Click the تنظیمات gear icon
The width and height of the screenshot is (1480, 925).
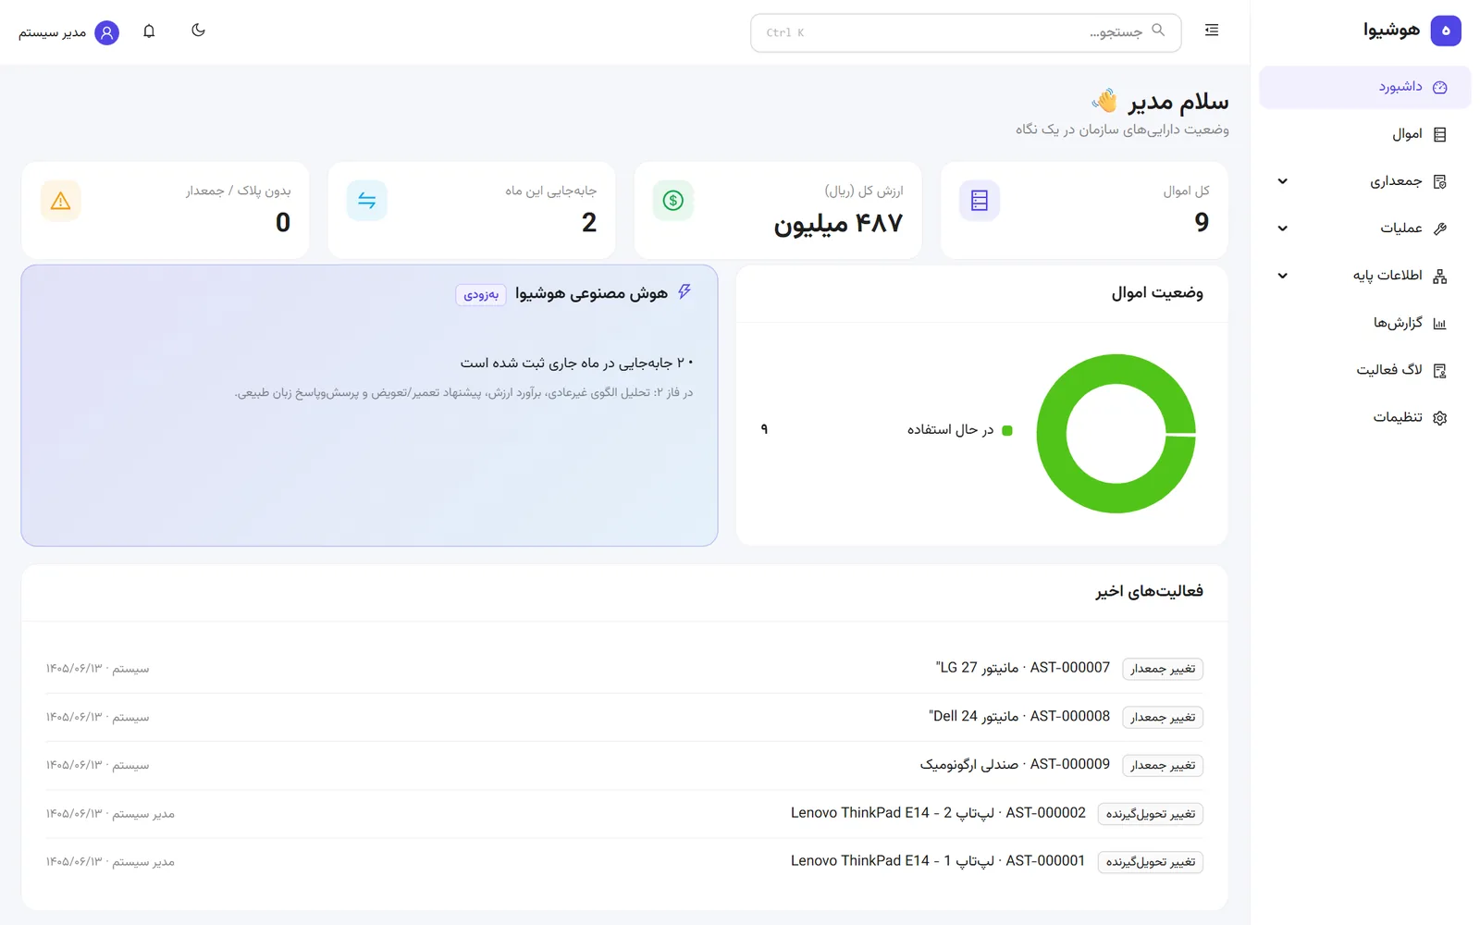(x=1439, y=418)
